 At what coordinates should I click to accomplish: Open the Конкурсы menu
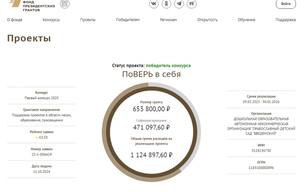[x=51, y=20]
